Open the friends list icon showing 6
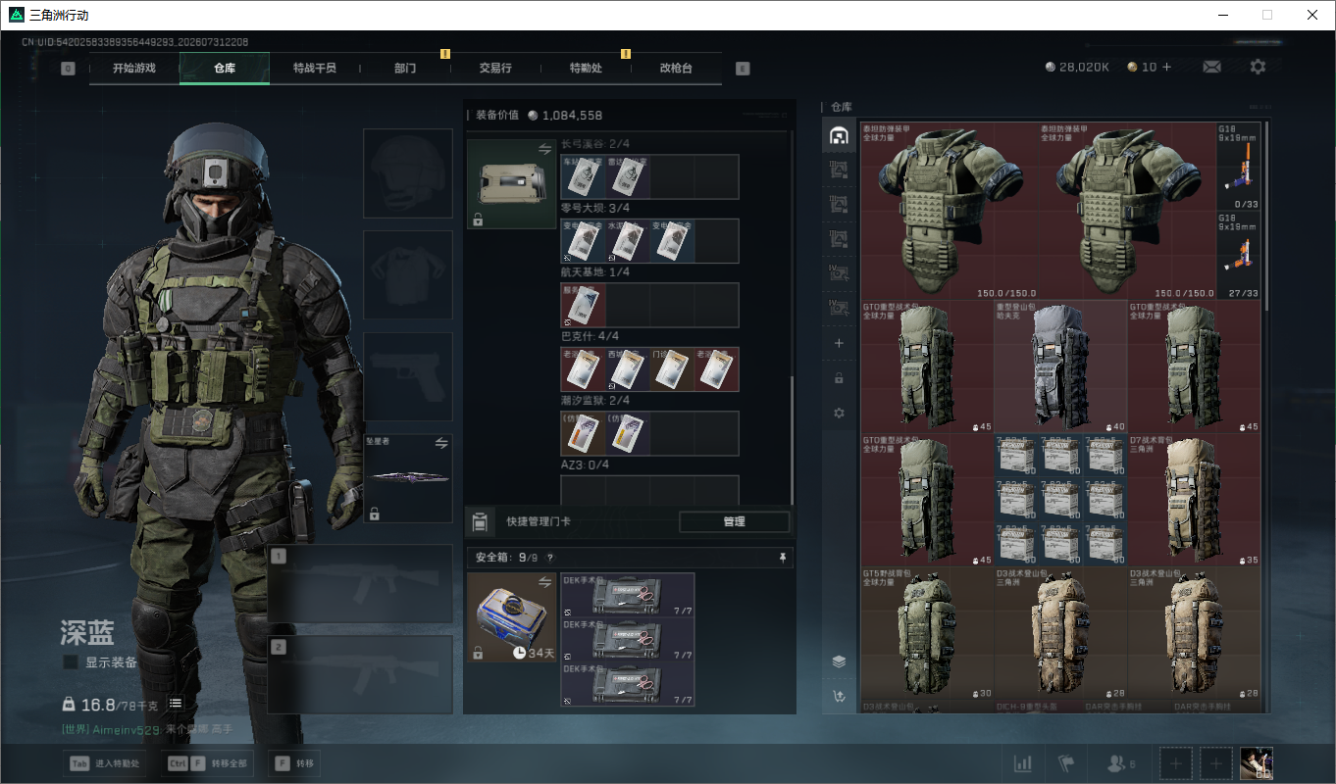This screenshot has width=1336, height=784. (1120, 763)
